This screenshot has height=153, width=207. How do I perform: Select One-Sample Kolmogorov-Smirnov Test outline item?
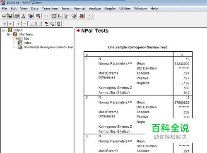(48, 47)
